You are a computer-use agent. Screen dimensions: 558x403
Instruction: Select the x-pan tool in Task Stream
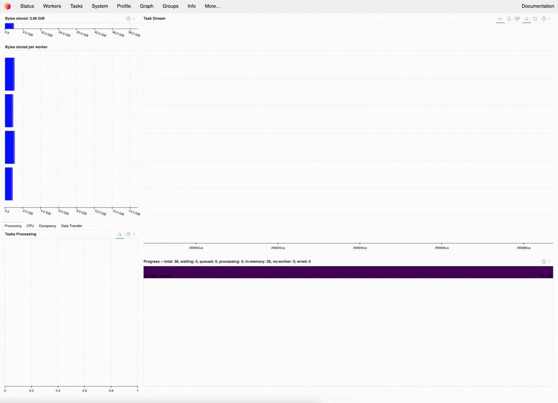[500, 19]
